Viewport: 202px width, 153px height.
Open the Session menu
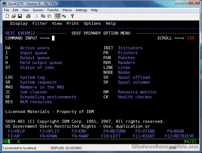point(38,10)
